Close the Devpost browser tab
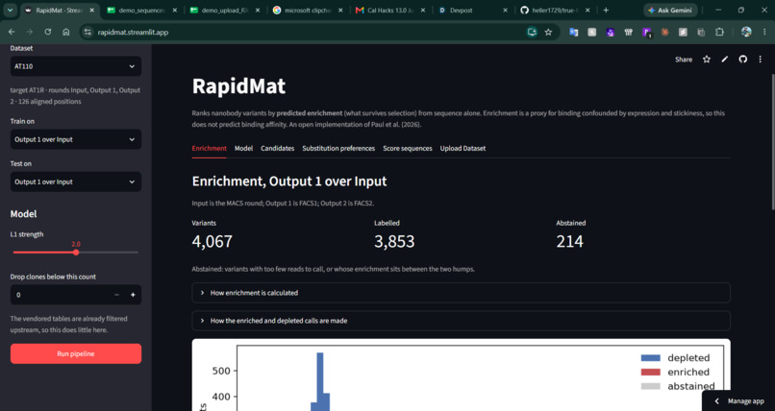The height and width of the screenshot is (411, 775). (505, 10)
